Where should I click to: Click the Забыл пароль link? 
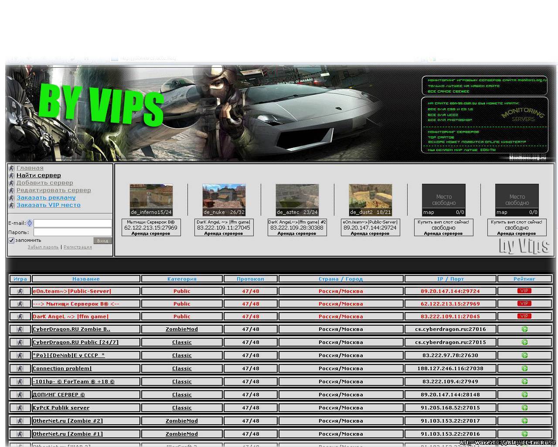(43, 247)
